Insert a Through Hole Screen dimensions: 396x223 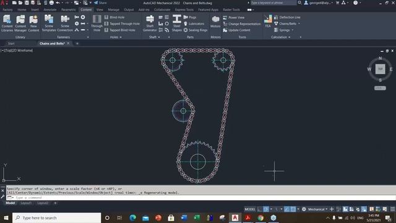click(x=97, y=23)
